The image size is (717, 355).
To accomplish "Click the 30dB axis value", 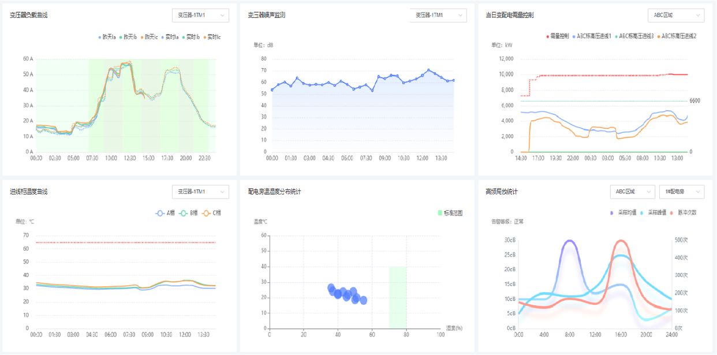I will click(x=510, y=240).
